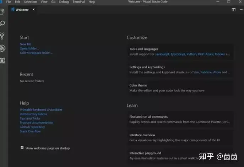Screen dimensions: 244x167
Task: Click the Azure link
Action: [210, 54]
